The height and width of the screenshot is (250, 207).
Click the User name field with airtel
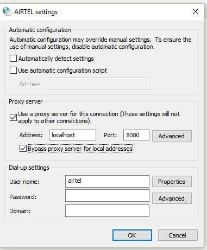(107, 181)
